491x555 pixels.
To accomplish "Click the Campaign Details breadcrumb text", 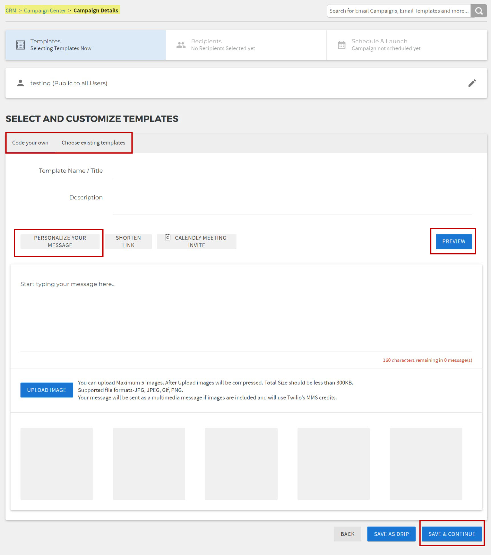I will point(96,11).
